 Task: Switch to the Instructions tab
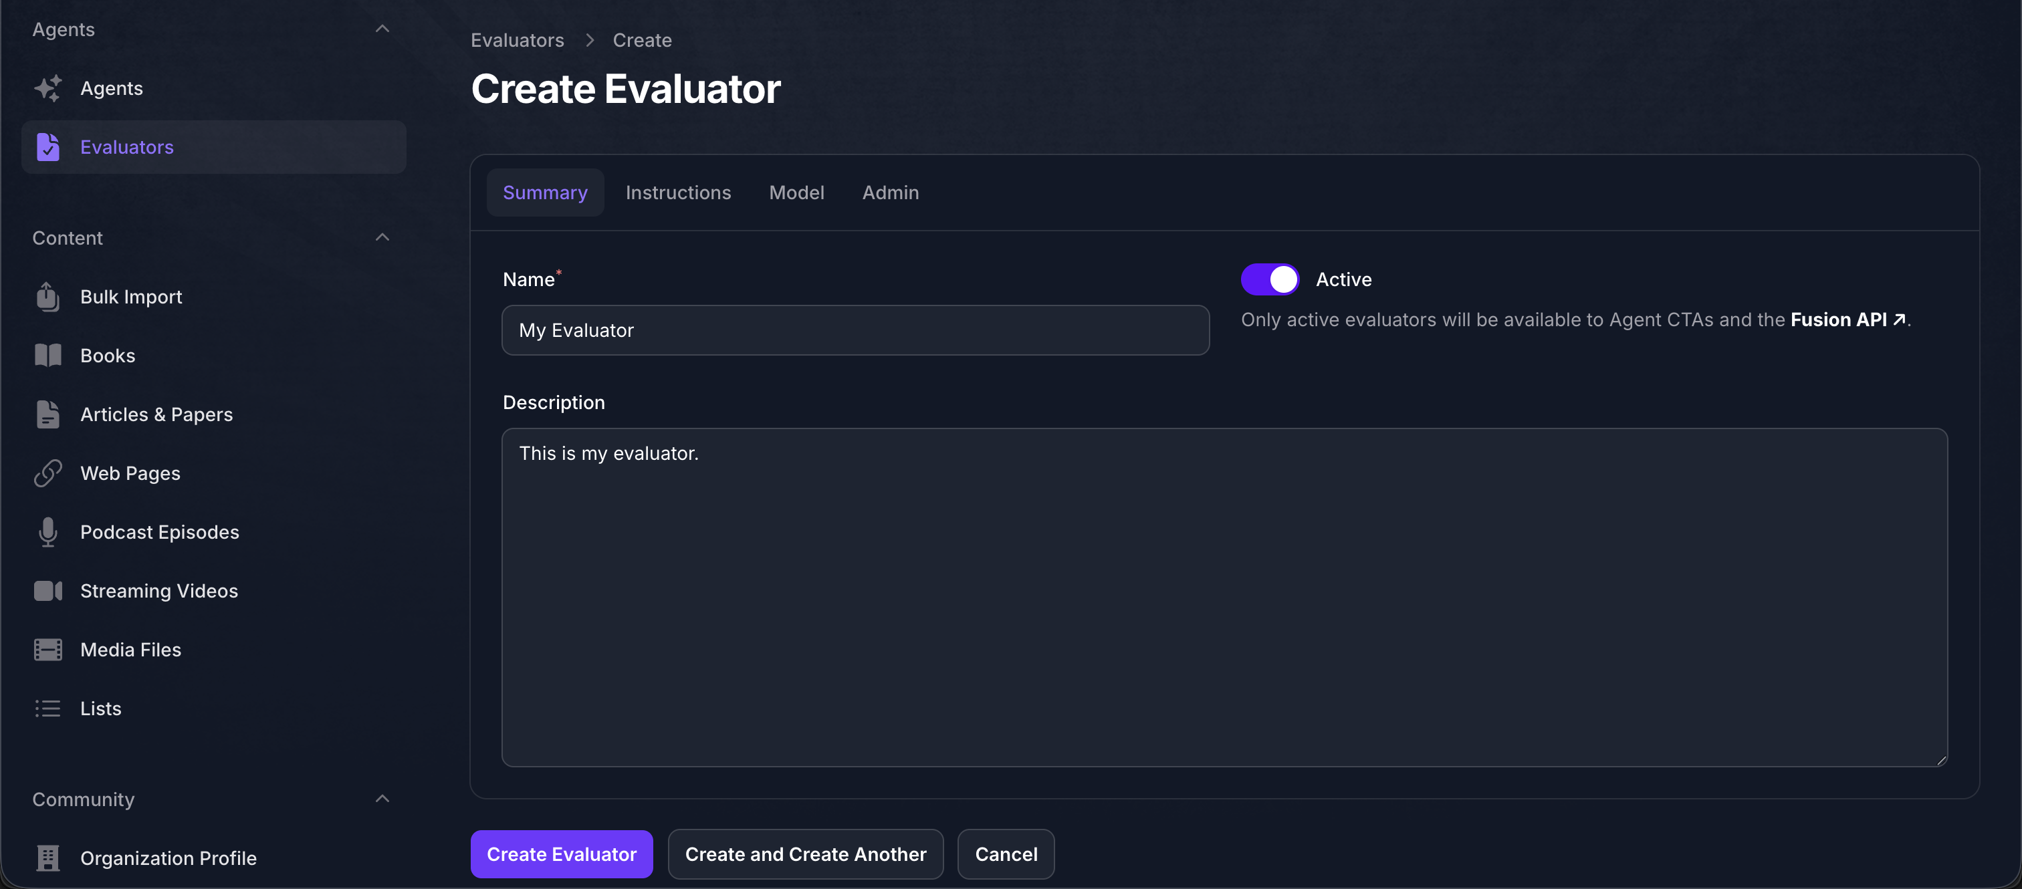click(x=678, y=193)
